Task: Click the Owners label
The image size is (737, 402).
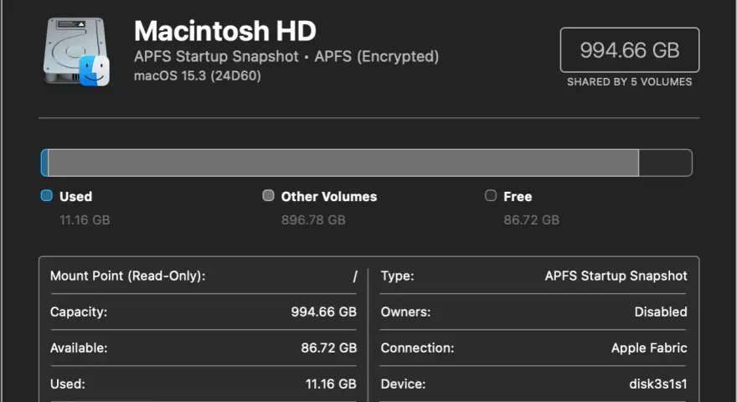Action: (405, 312)
